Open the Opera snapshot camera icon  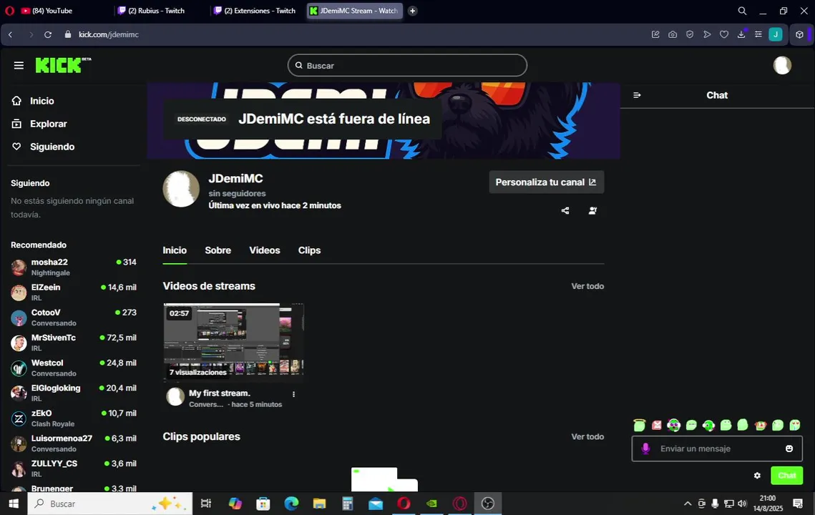tap(673, 34)
